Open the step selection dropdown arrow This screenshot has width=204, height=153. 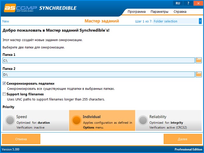200,21
